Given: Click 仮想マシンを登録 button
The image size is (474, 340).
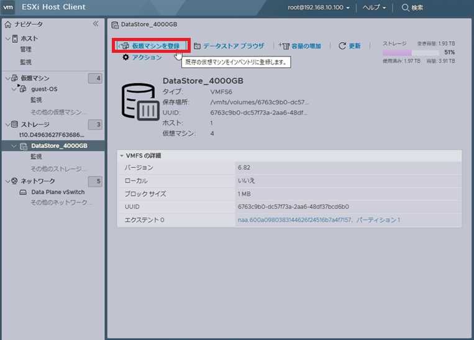Looking at the screenshot, I should [151, 45].
